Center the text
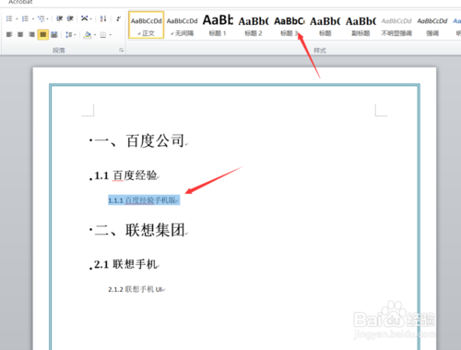The image size is (461, 350). click(x=20, y=34)
